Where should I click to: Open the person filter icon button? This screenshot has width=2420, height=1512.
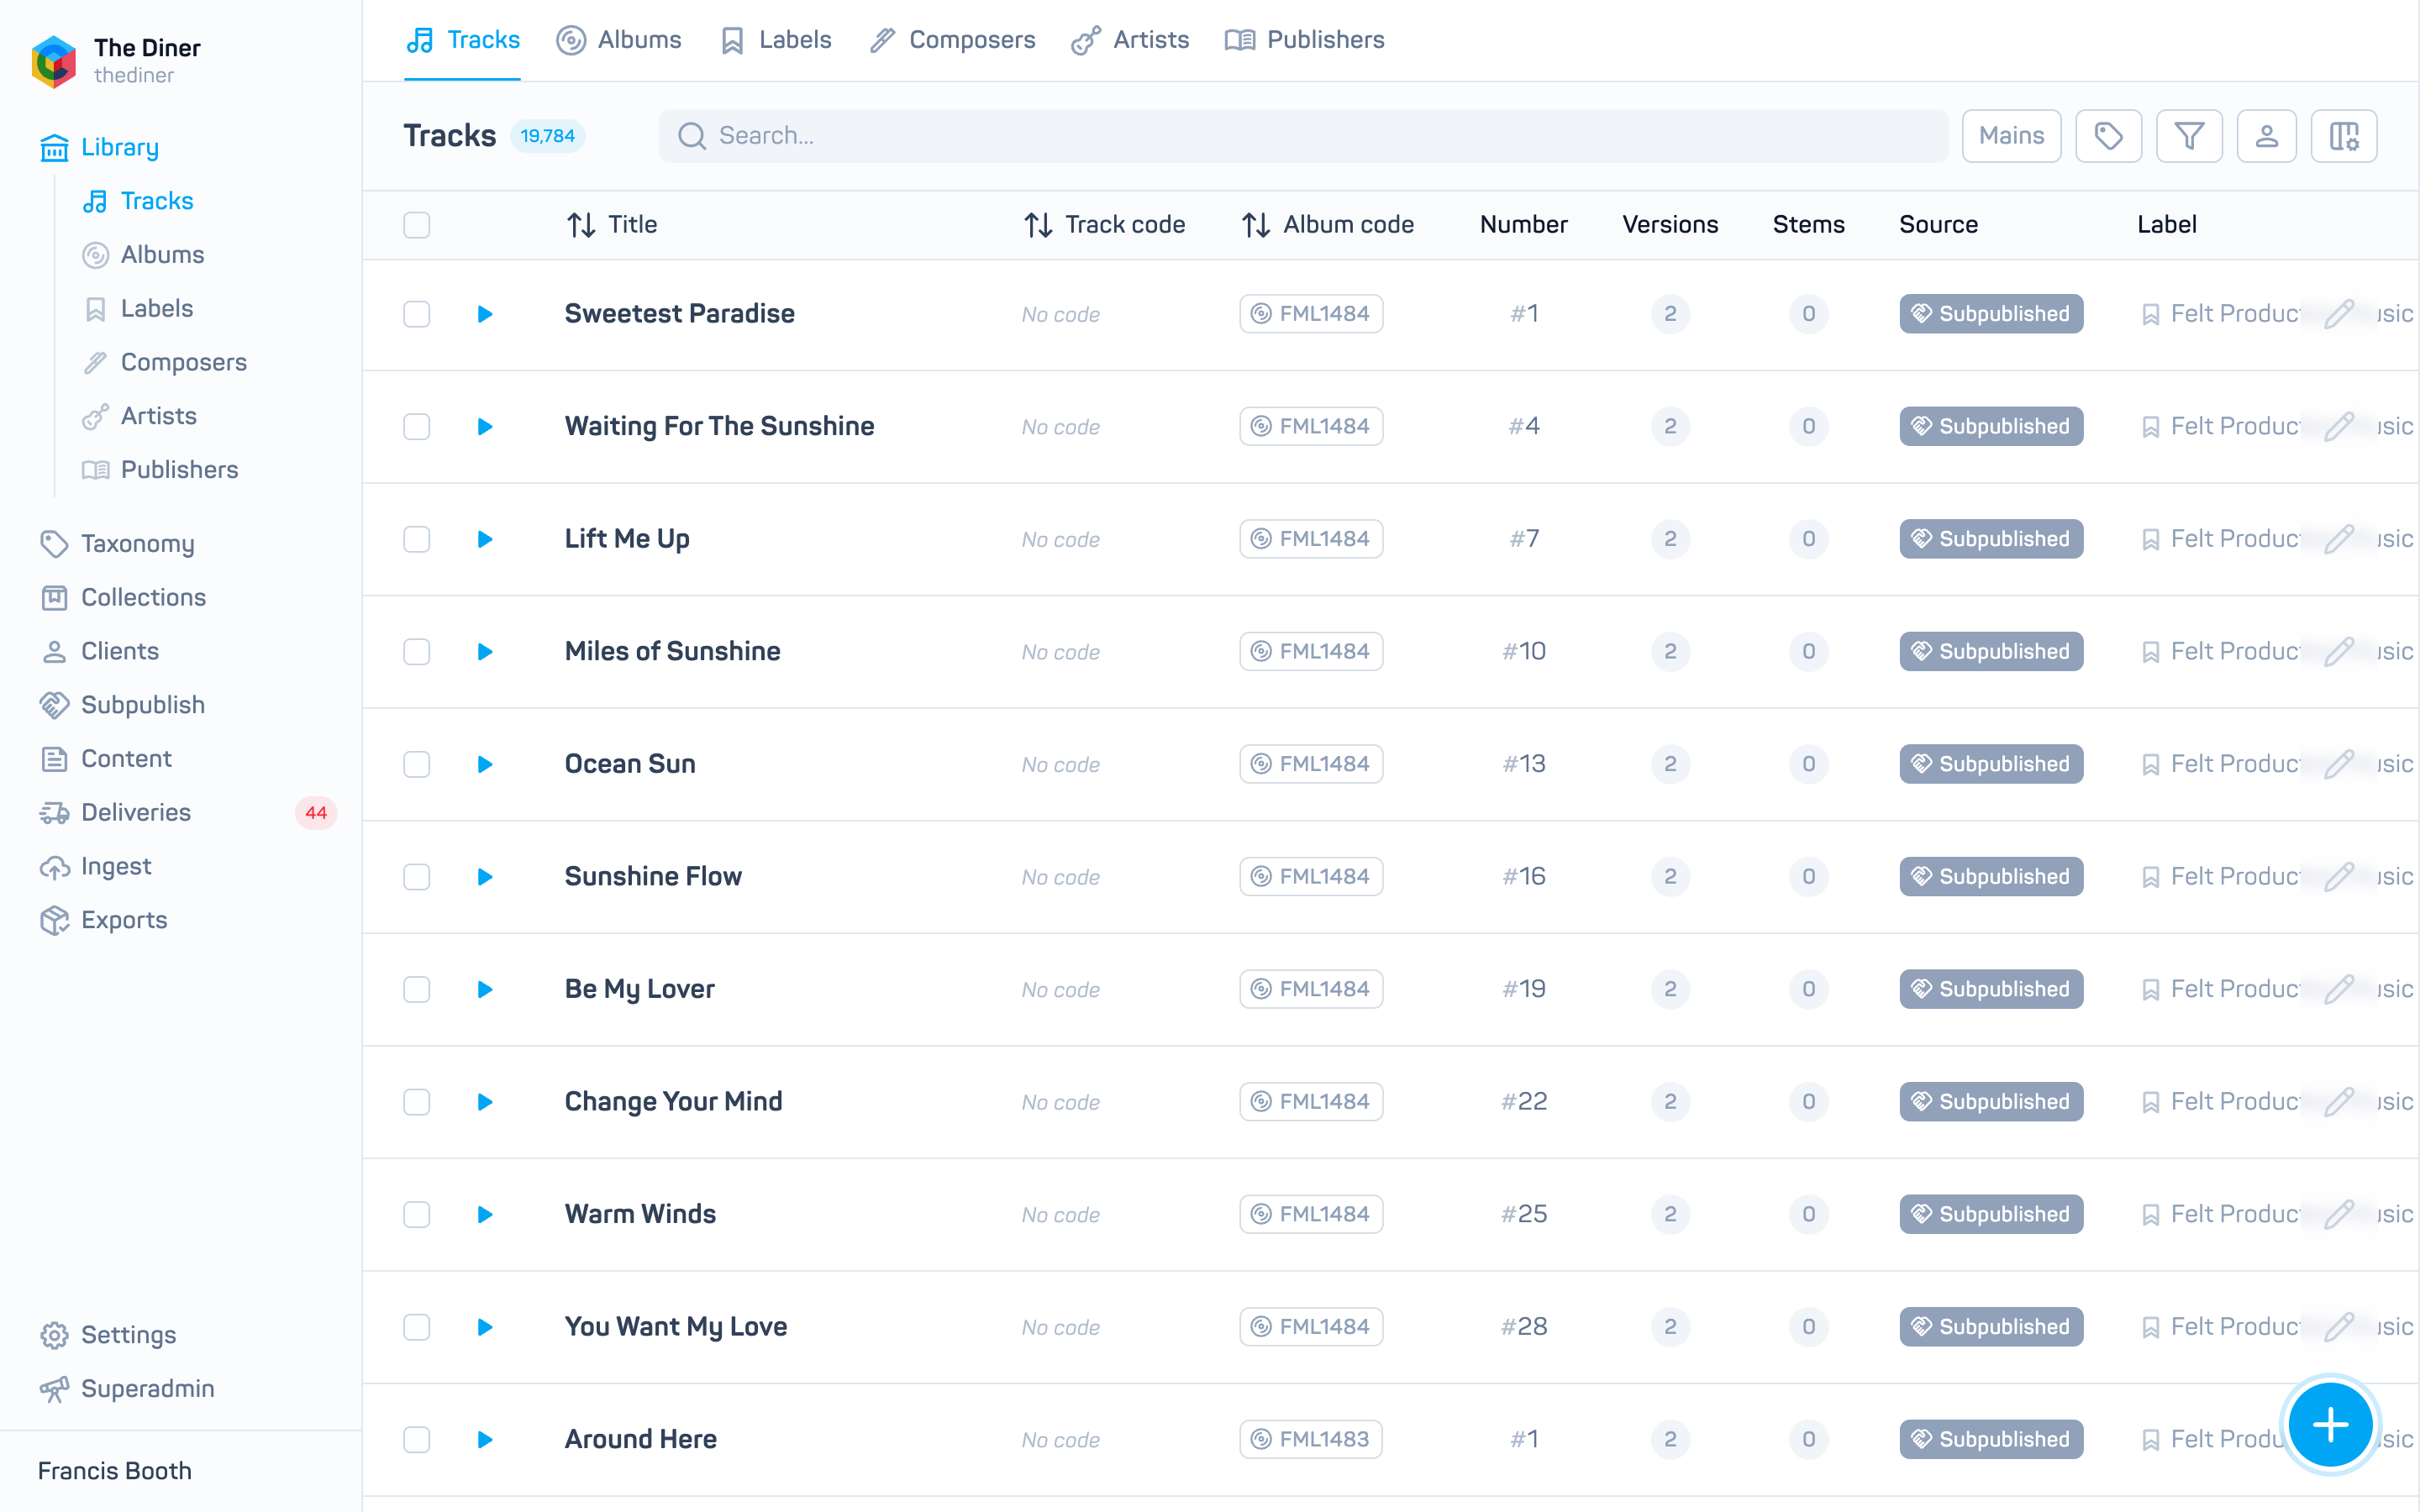click(2266, 136)
